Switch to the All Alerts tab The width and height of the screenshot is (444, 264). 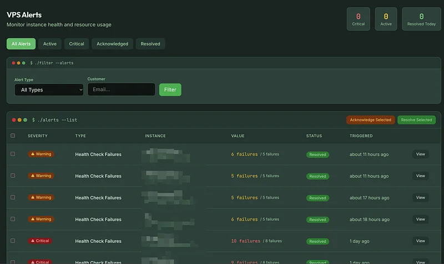click(x=21, y=44)
